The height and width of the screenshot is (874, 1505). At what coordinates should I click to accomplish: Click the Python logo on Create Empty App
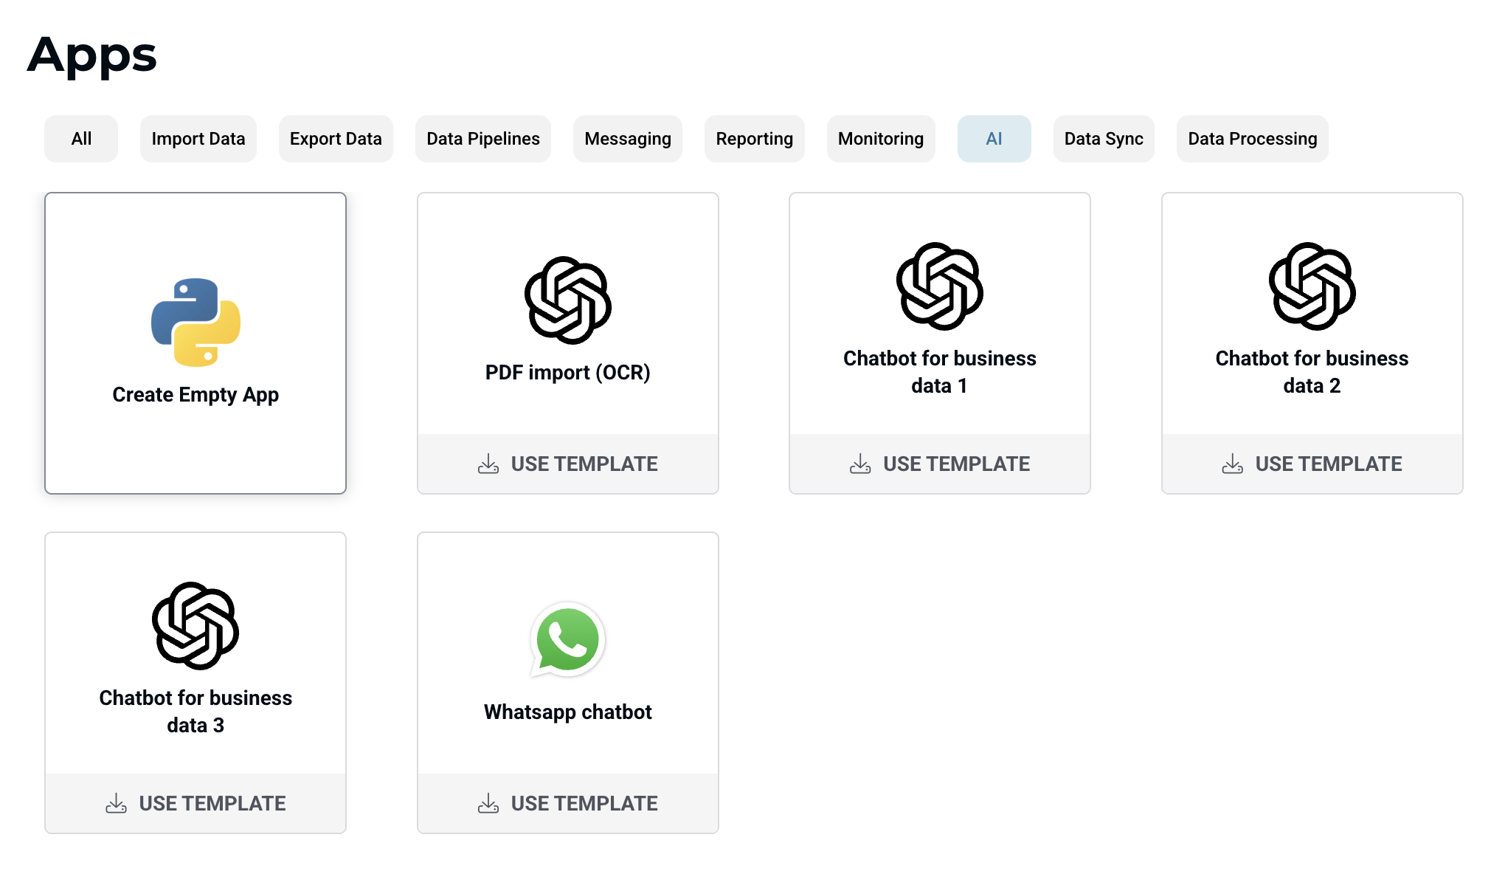click(196, 322)
